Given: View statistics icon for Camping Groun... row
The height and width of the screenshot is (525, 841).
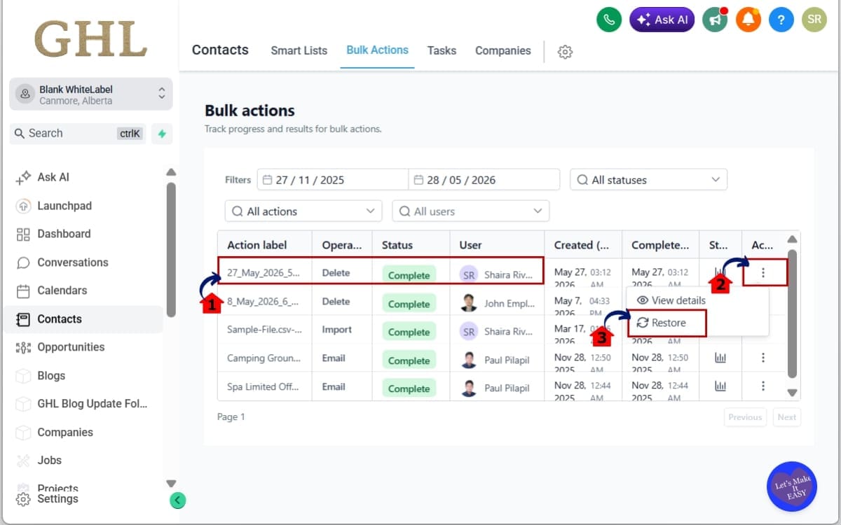Looking at the screenshot, I should coord(720,358).
